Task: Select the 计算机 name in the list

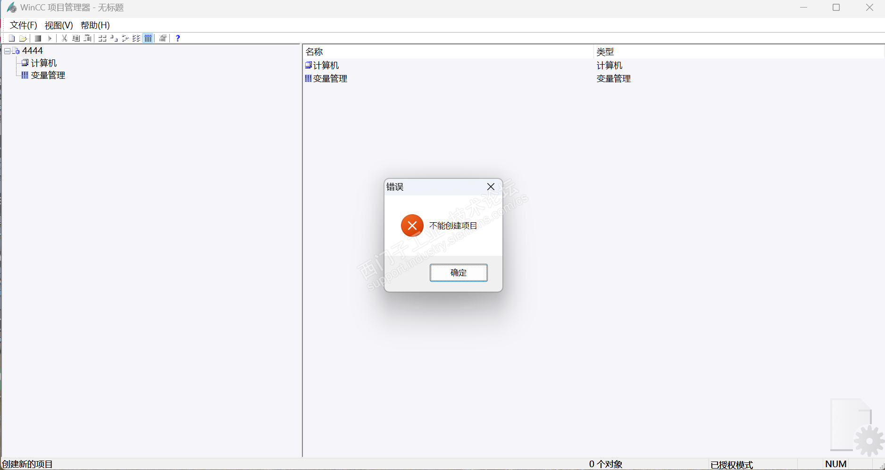Action: (x=326, y=66)
